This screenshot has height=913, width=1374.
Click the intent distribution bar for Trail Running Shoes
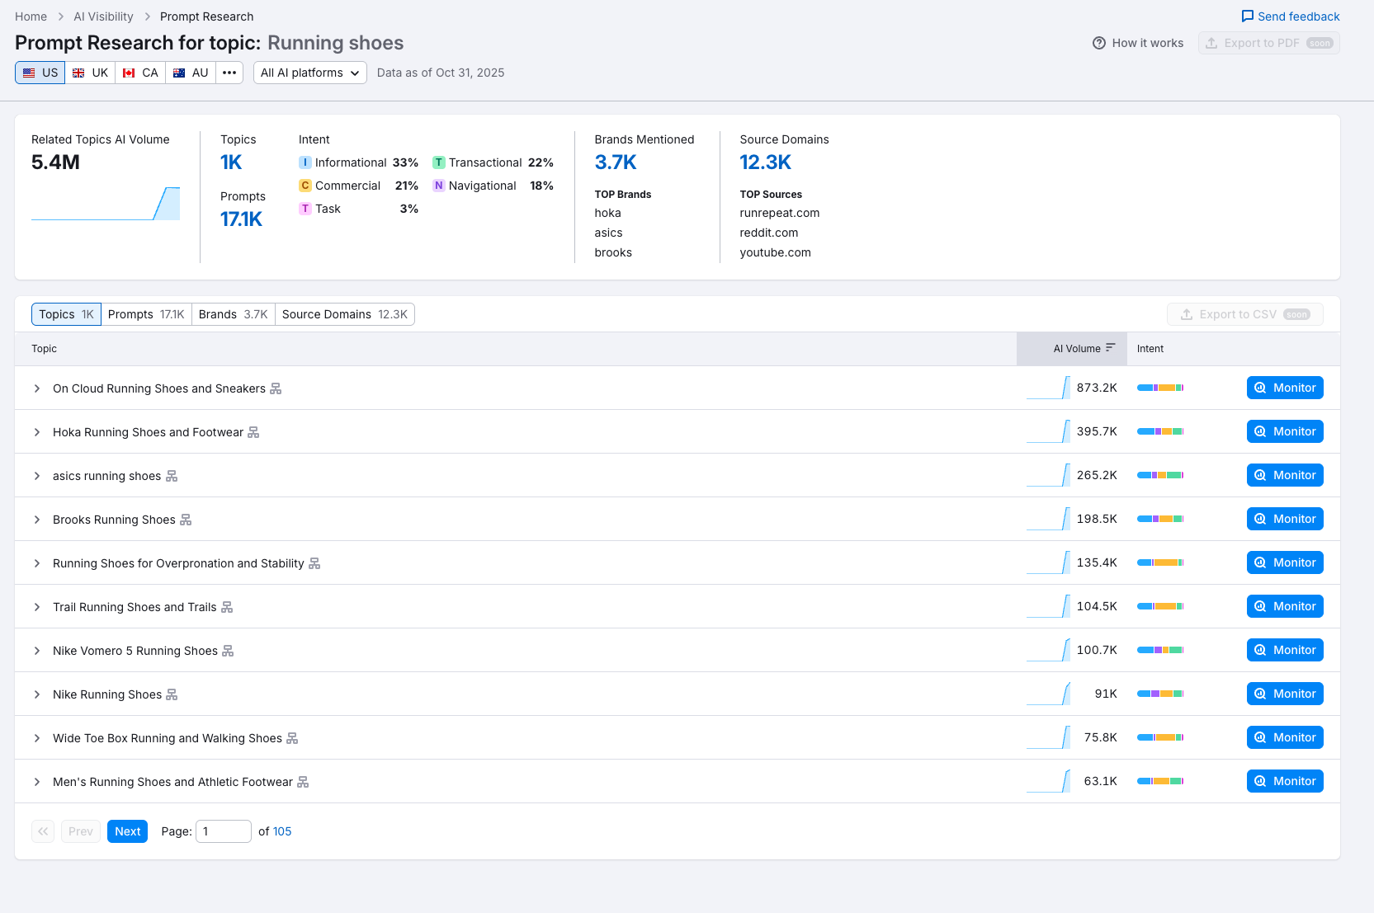(x=1160, y=606)
